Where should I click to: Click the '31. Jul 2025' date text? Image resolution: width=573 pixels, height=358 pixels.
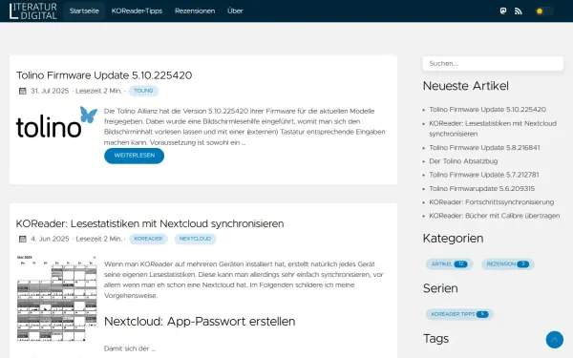[x=50, y=91]
